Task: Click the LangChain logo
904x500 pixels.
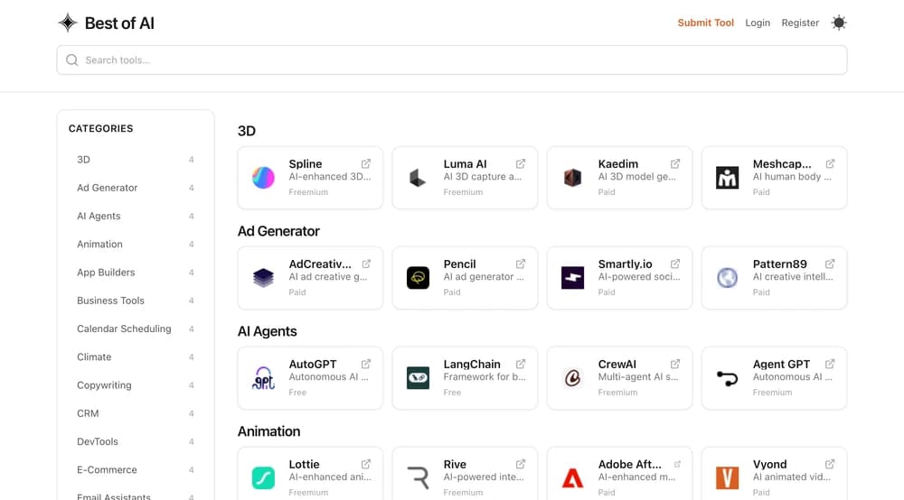Action: [x=418, y=378]
